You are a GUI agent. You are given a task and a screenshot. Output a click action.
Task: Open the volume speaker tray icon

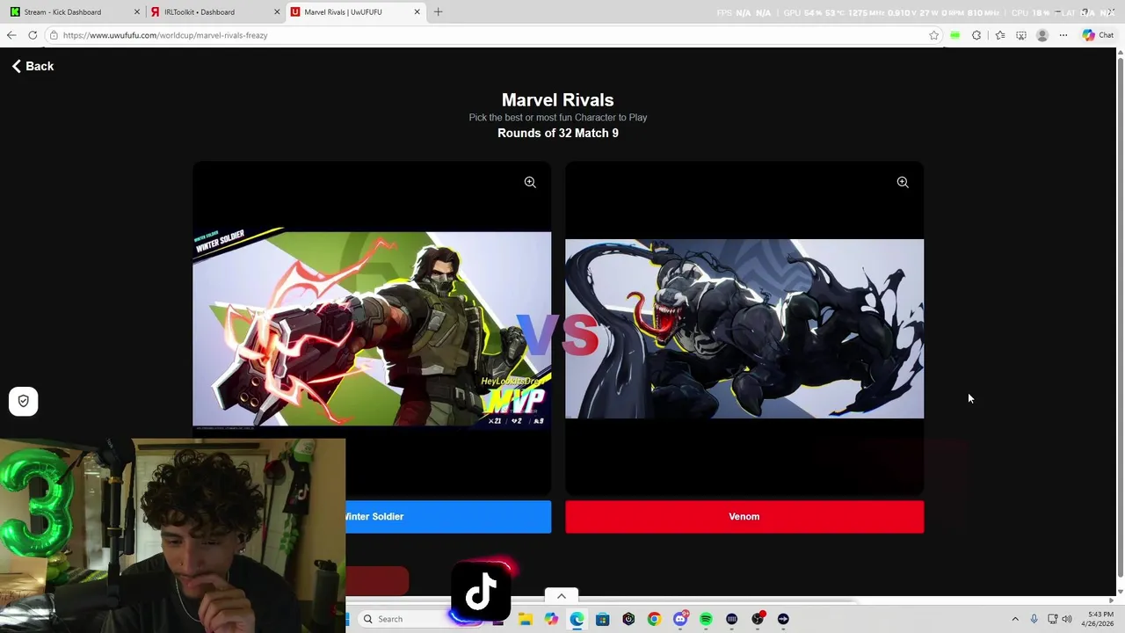point(1067,619)
